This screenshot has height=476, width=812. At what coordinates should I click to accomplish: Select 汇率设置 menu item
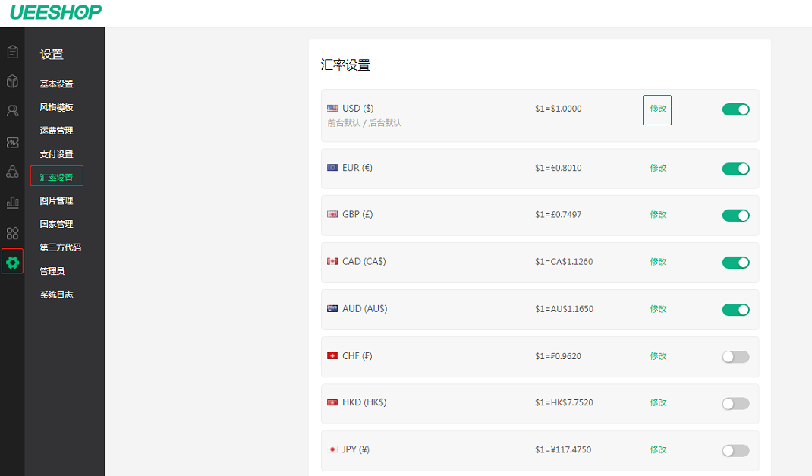[56, 178]
